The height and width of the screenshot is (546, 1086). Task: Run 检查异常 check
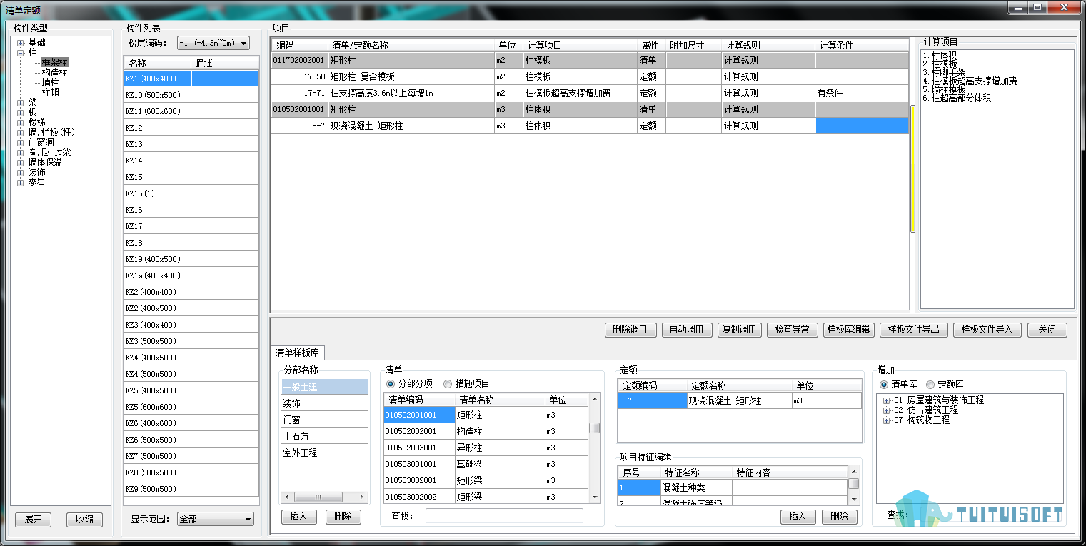pyautogui.click(x=792, y=330)
